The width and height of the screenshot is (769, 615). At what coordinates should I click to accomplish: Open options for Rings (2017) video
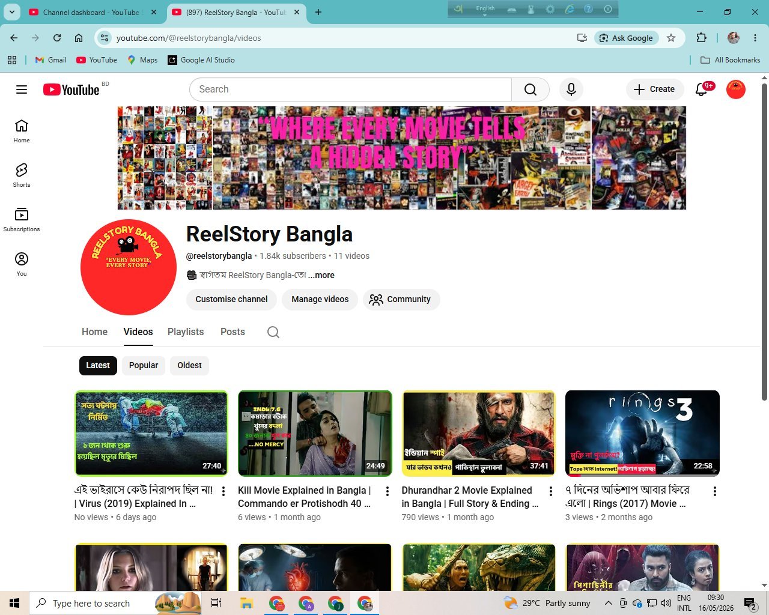(715, 491)
